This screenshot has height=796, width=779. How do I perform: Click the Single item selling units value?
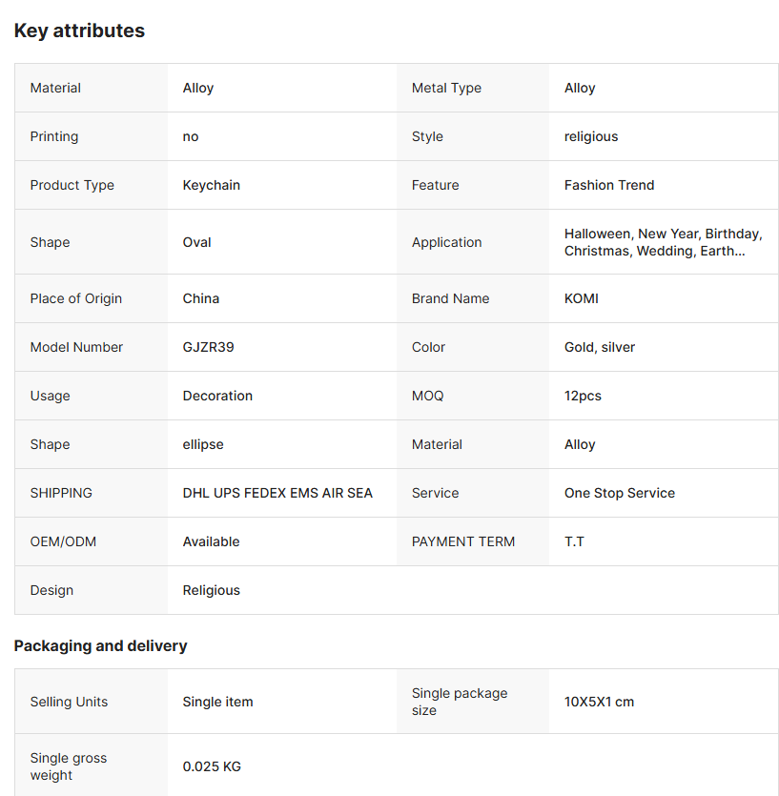[x=217, y=702]
